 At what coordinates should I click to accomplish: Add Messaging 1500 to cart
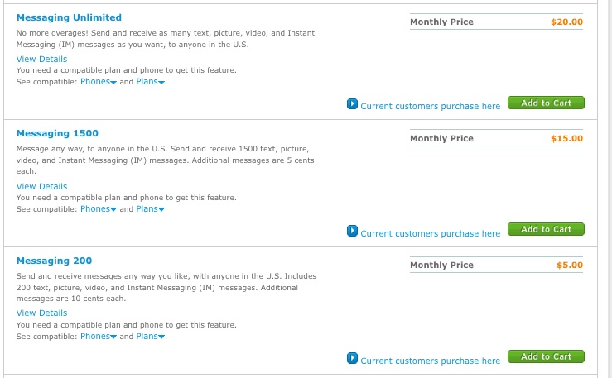tap(546, 229)
